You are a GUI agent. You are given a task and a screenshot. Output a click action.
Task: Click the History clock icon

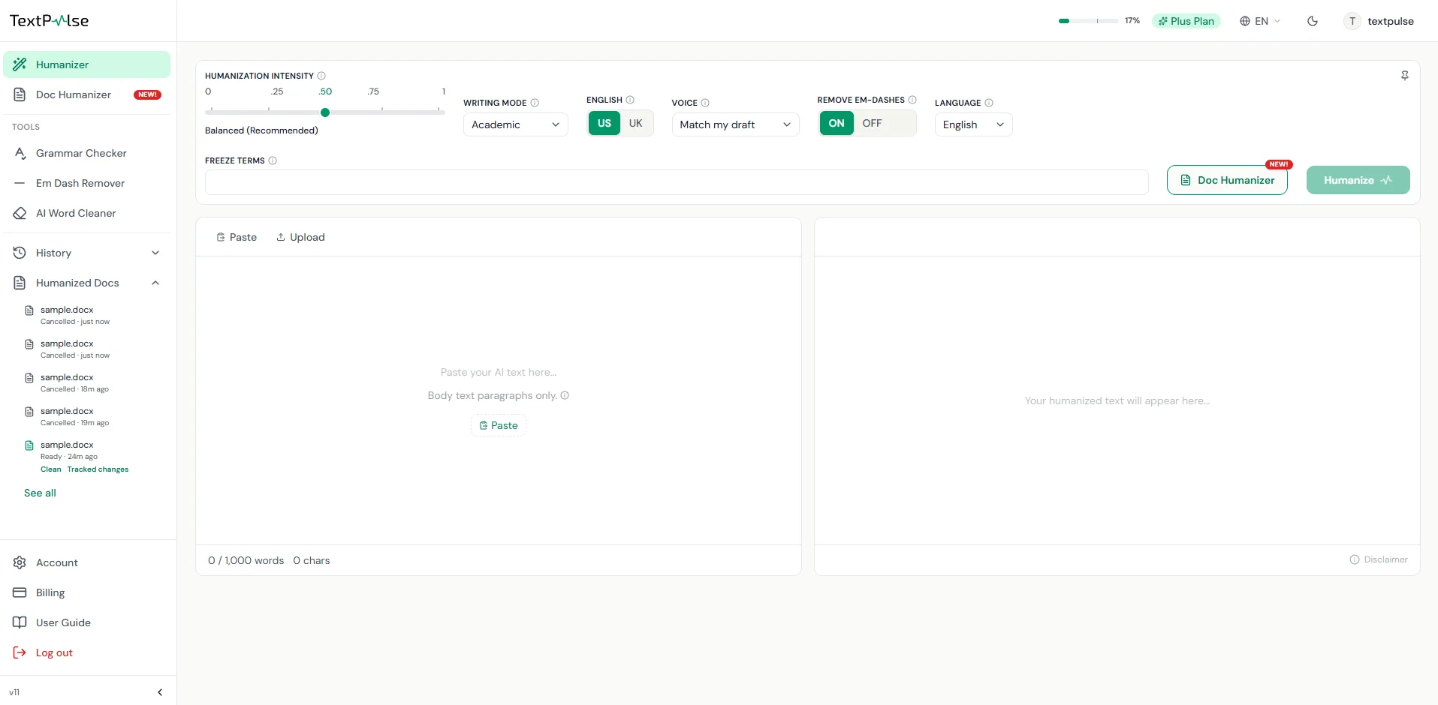[x=20, y=253]
